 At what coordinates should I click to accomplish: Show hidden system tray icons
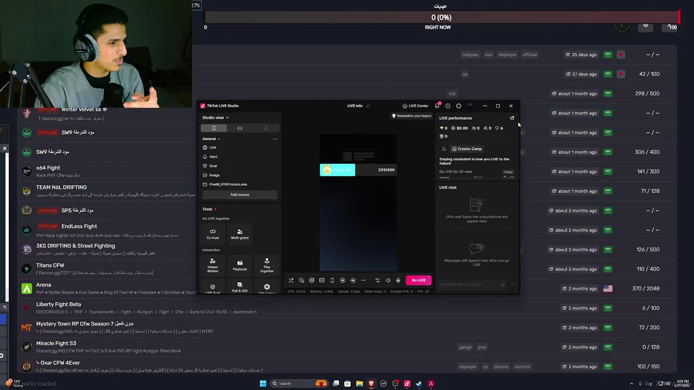tap(632, 383)
